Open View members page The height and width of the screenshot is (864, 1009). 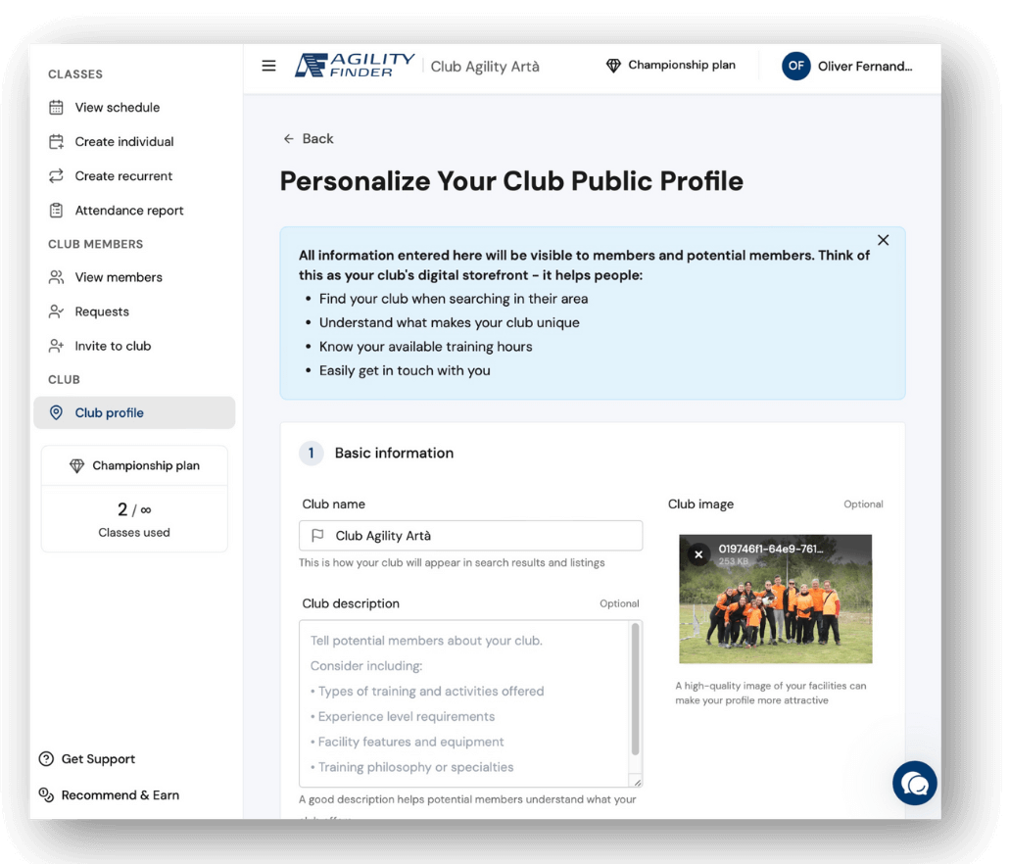coord(119,277)
